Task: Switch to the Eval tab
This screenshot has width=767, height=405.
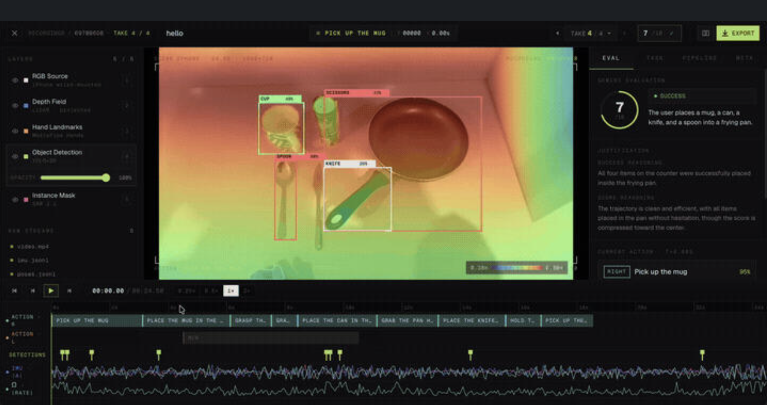Action: tap(611, 58)
